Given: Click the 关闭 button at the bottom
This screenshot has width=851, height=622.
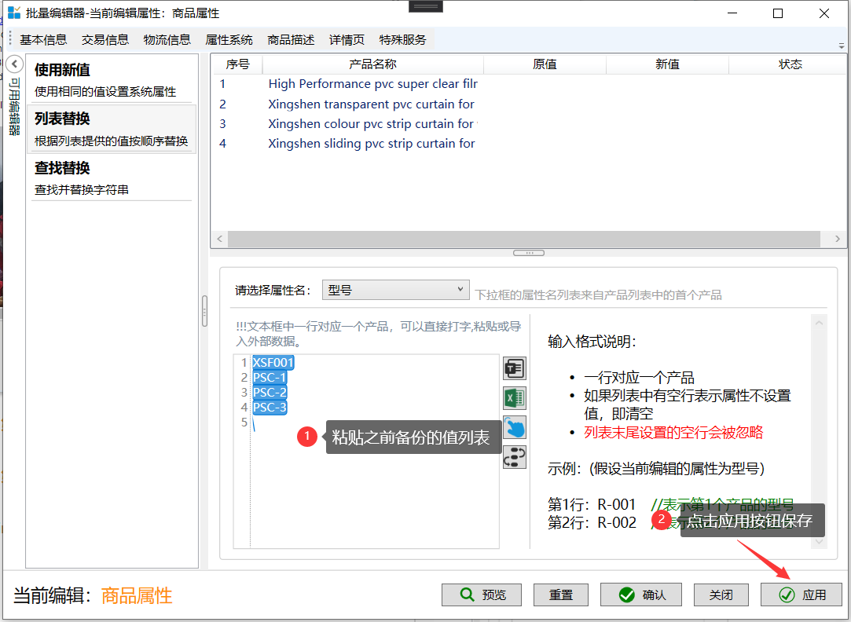Looking at the screenshot, I should point(721,595).
